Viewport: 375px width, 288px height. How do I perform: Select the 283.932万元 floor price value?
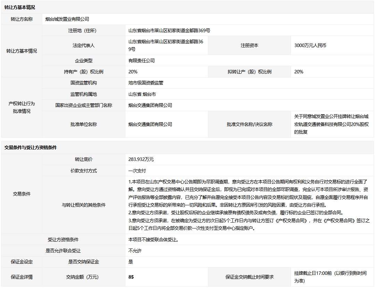tap(141, 159)
